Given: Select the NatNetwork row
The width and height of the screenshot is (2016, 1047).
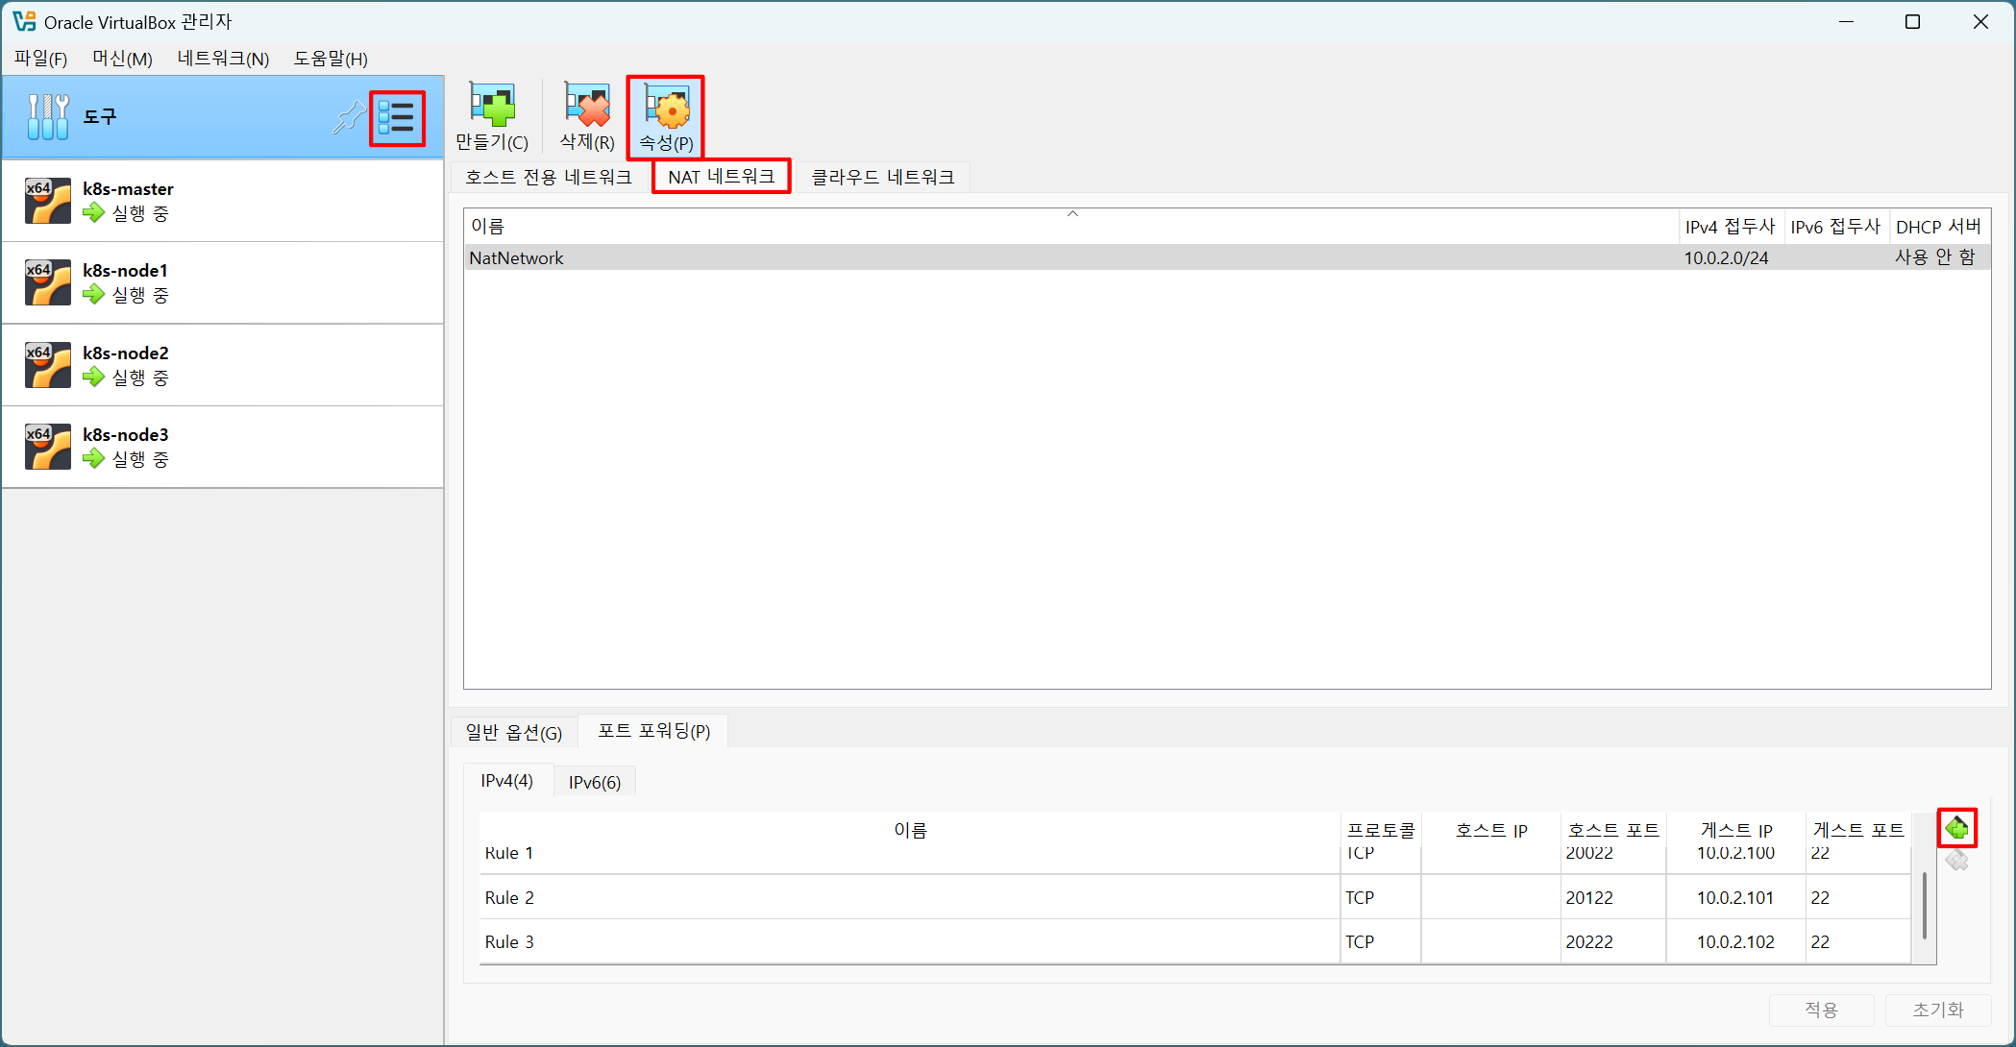Looking at the screenshot, I should (1227, 257).
